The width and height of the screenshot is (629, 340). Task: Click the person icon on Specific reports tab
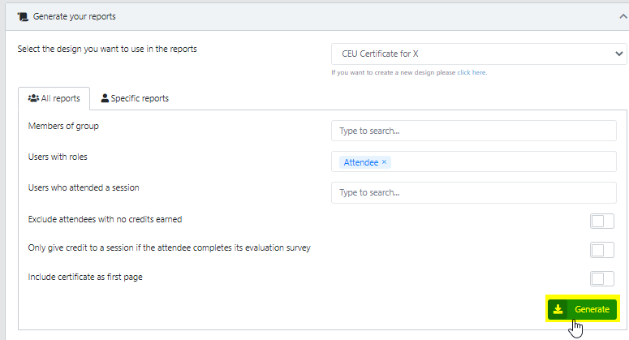(105, 99)
